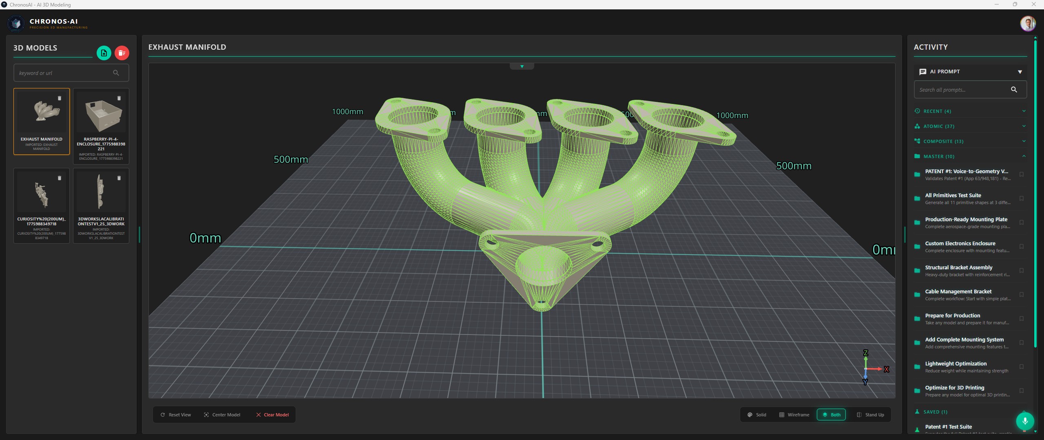Image resolution: width=1044 pixels, height=440 pixels.
Task: Click the Stand Up option
Action: click(870, 415)
